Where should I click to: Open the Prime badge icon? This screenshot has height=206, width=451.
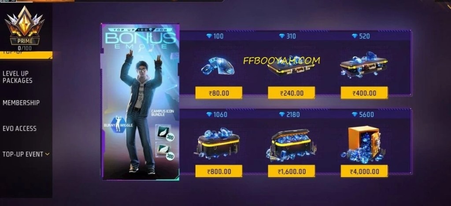25,26
